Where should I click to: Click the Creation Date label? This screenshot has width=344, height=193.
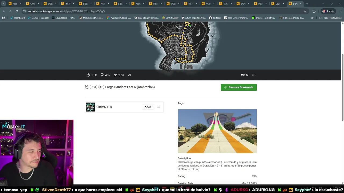point(185,183)
